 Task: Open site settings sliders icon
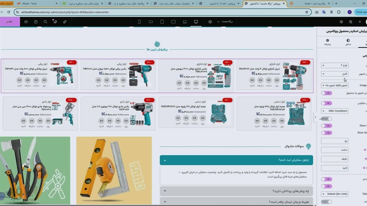coord(351,22)
